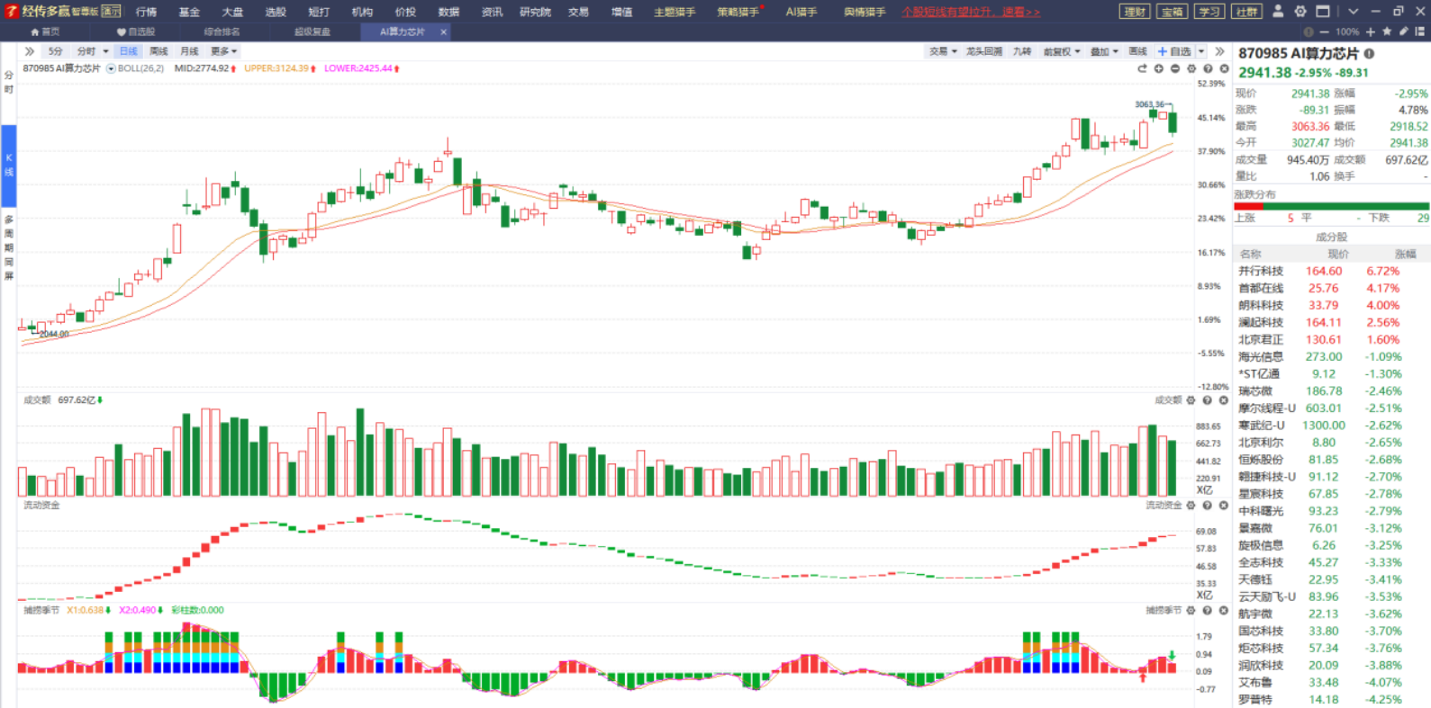Click the zoom-out minus icon above the K-line chart
The height and width of the screenshot is (708, 1431).
[1175, 68]
